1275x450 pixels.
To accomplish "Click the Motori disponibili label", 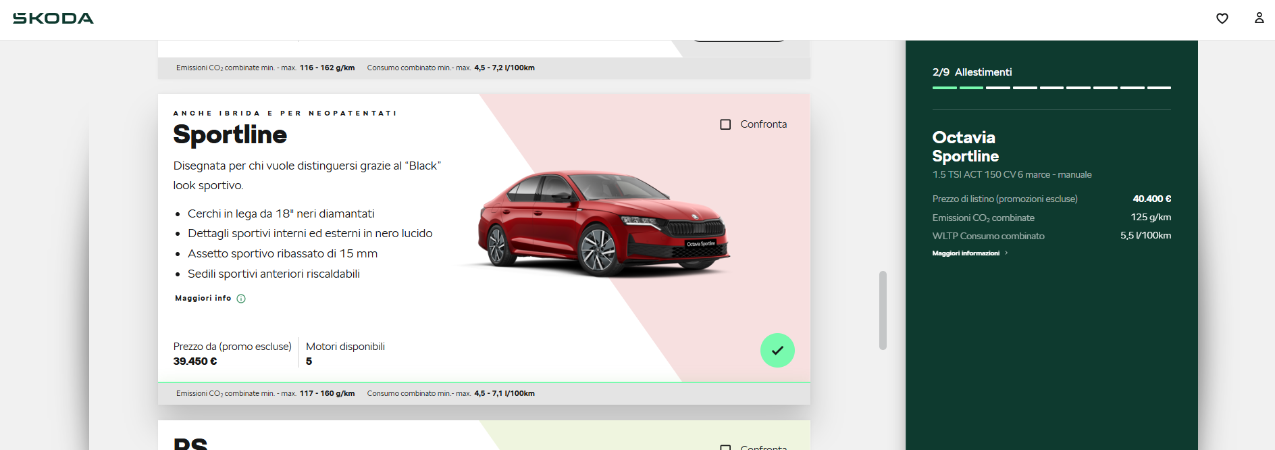I will pos(345,347).
